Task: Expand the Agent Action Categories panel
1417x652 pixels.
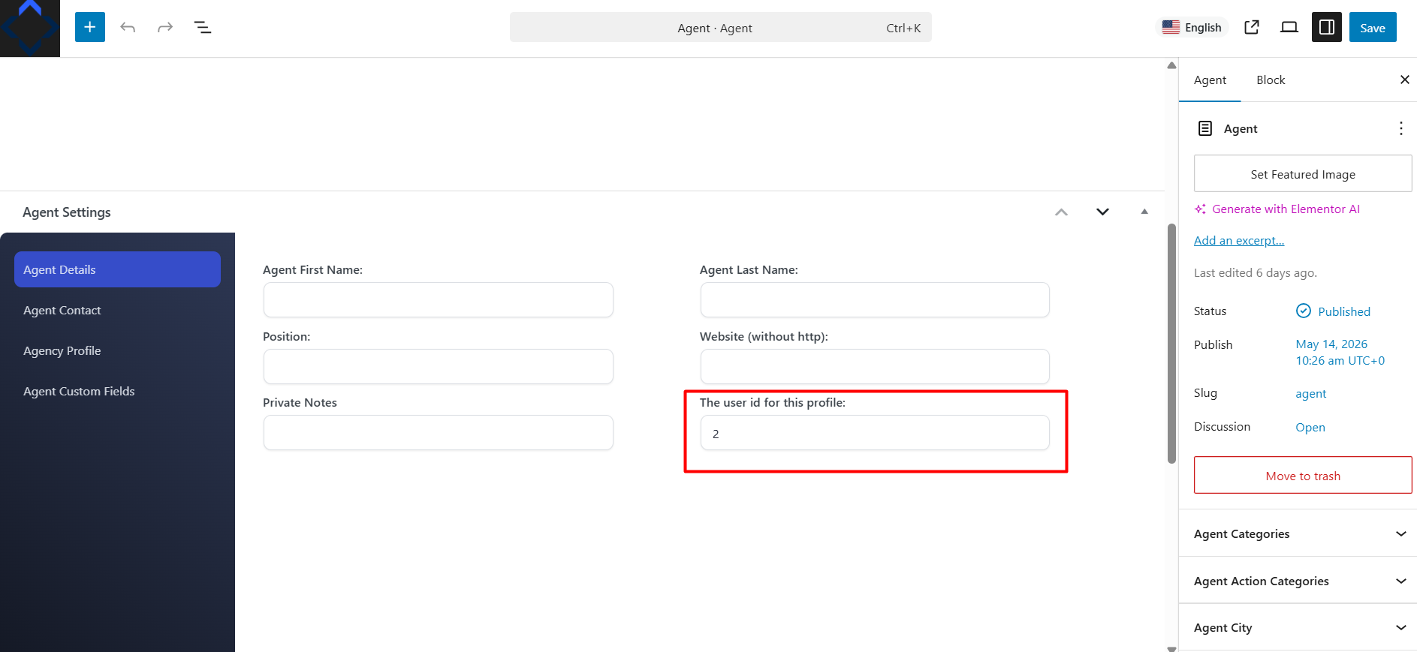Action: coord(1298,581)
